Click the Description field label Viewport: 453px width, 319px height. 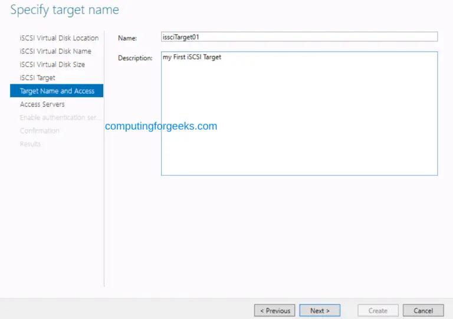pos(135,58)
